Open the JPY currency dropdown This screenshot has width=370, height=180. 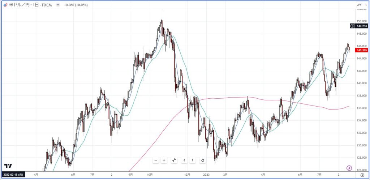click(362, 5)
